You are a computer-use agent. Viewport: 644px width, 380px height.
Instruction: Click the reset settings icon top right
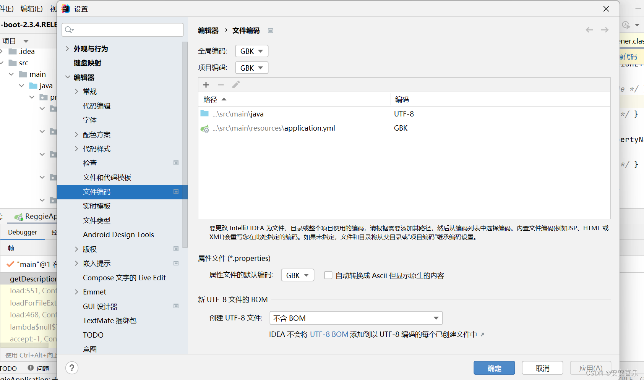pyautogui.click(x=626, y=25)
